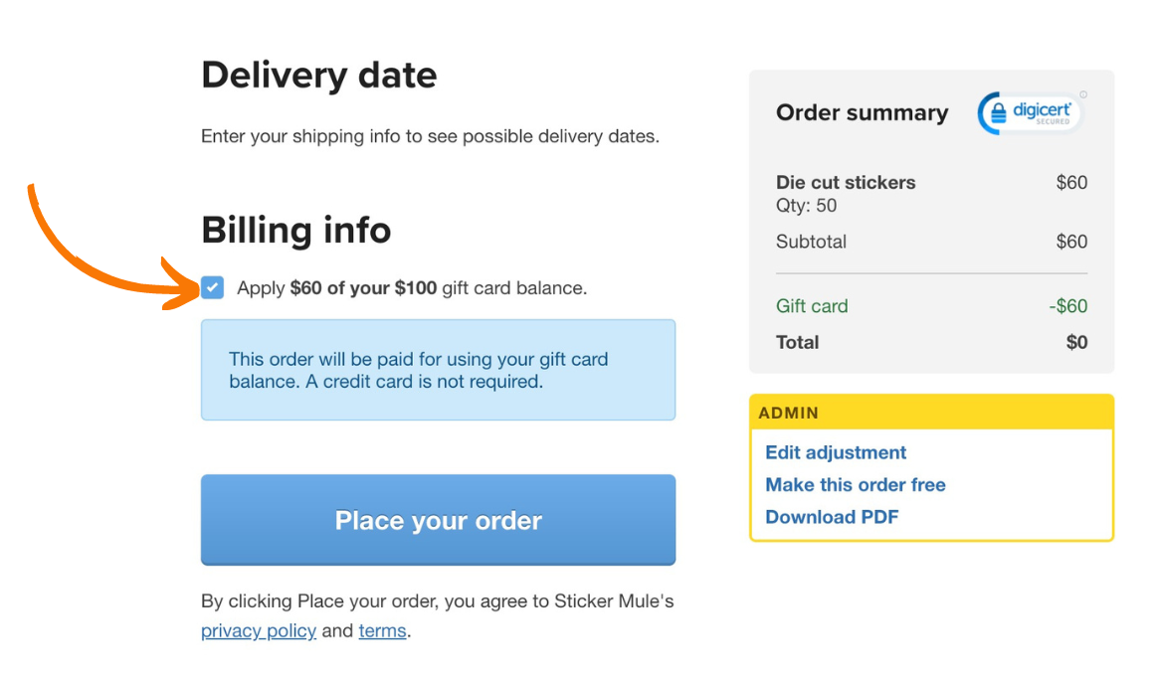Click the Order summary heading
The image size is (1158, 681).
[862, 112]
